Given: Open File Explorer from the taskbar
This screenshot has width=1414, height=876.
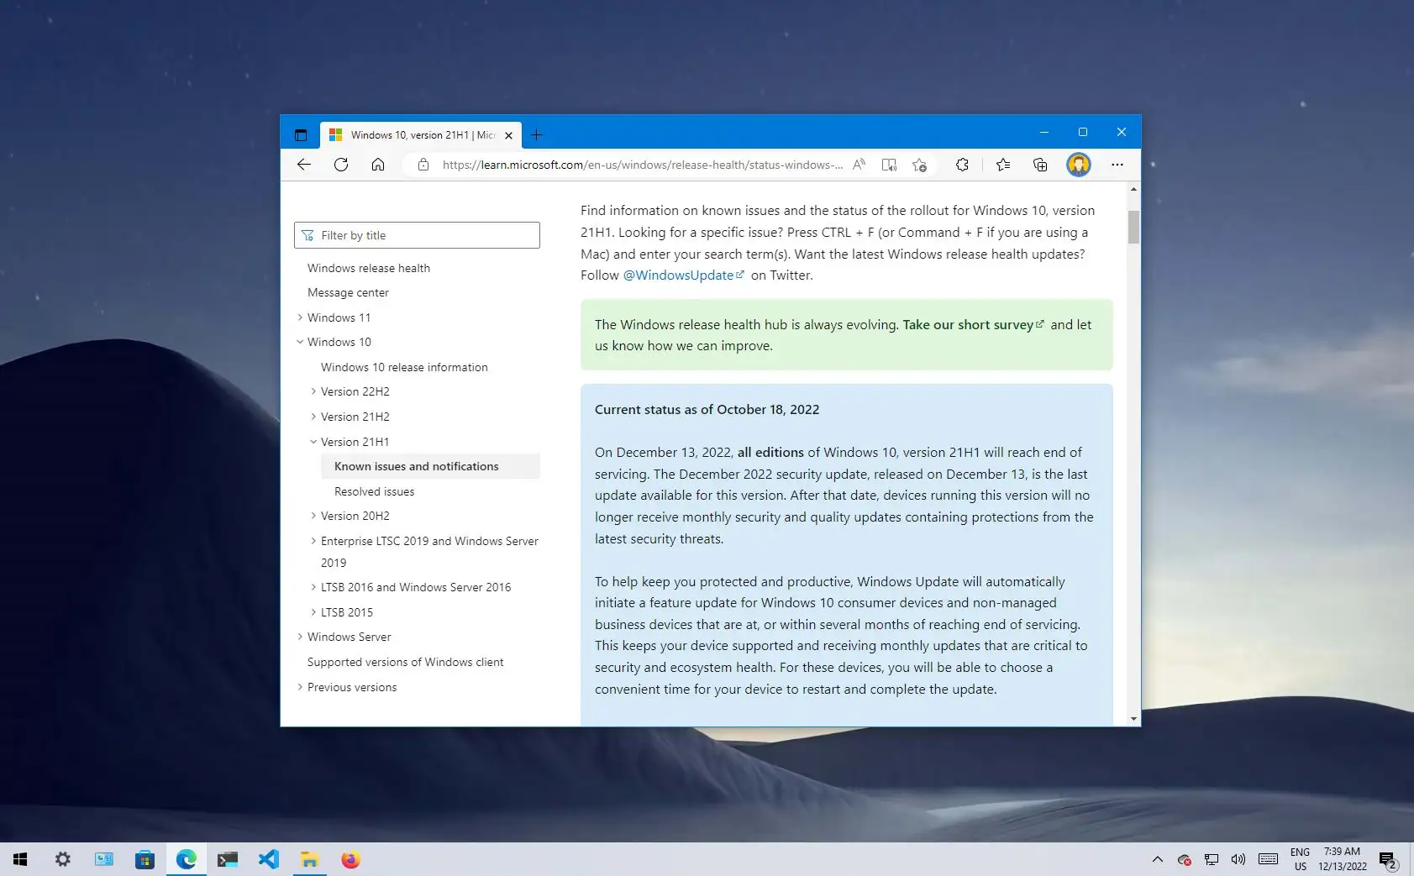Looking at the screenshot, I should pos(309,859).
